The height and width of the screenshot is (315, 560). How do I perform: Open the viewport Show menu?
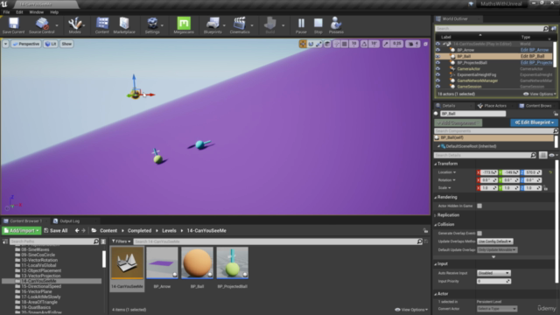(66, 44)
